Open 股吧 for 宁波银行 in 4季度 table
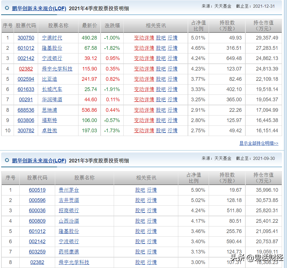Viewport: 290px width, 268px height. pos(161,58)
